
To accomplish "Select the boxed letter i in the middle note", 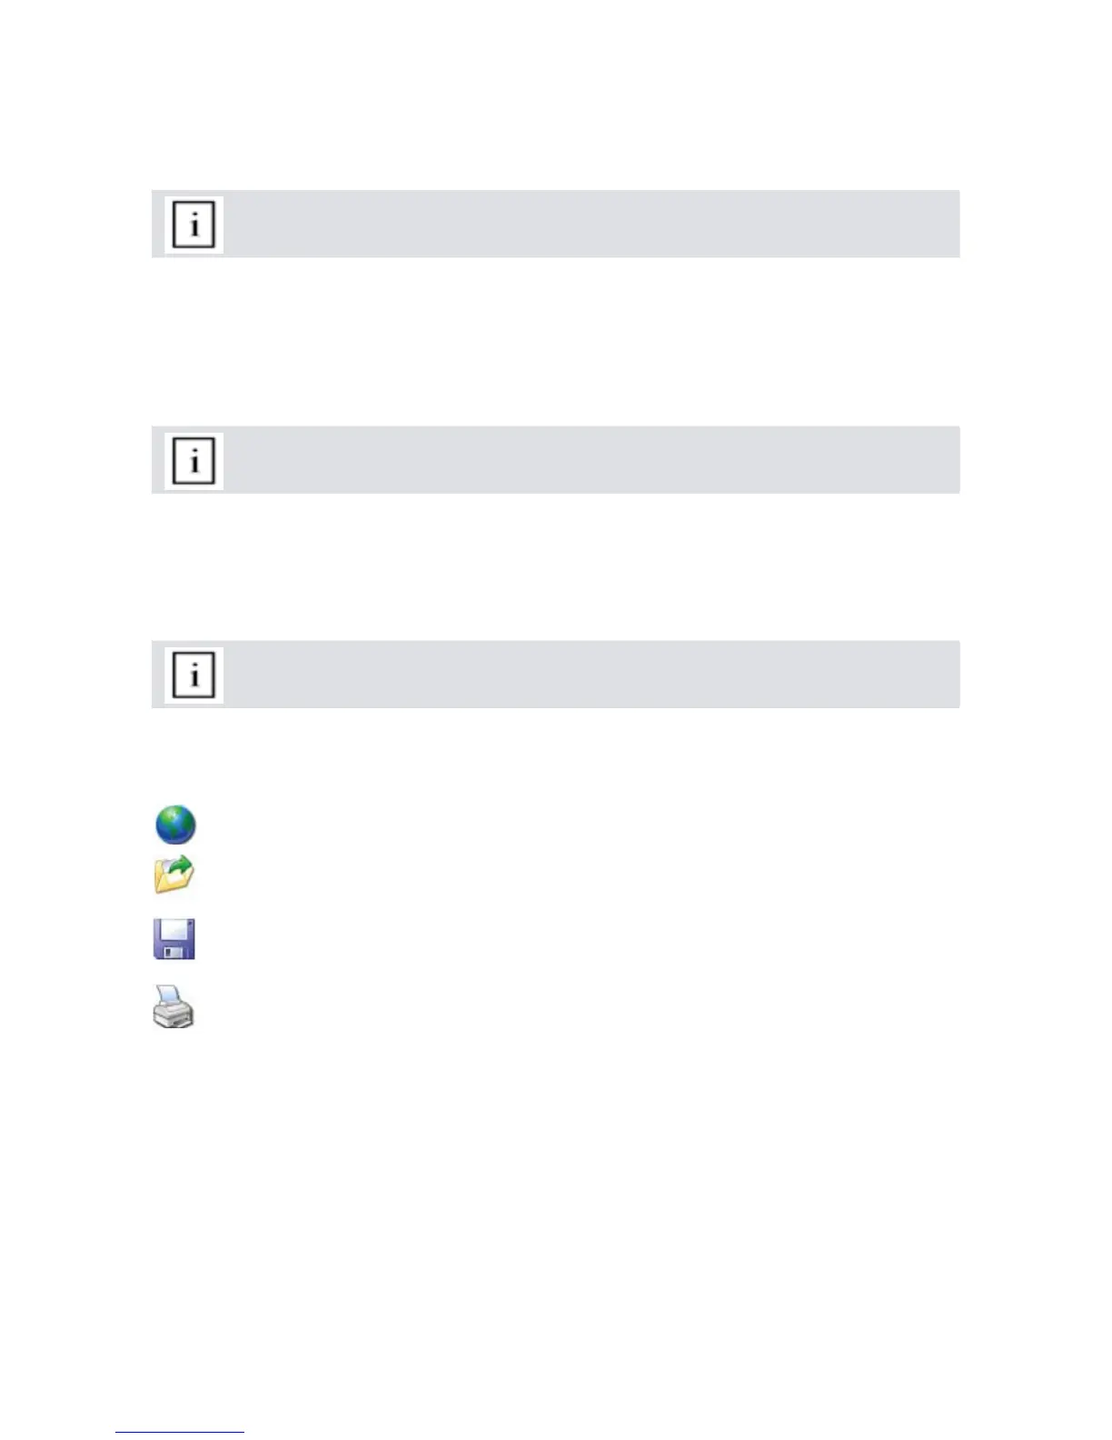I will (194, 460).
